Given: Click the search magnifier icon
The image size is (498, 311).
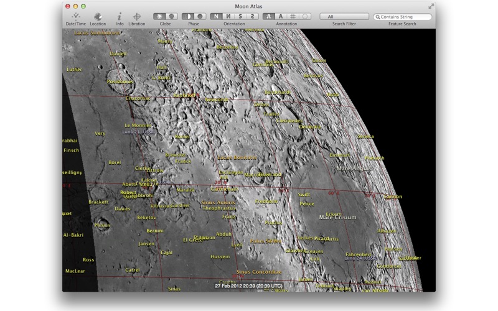Looking at the screenshot, I should pyautogui.click(x=378, y=17).
